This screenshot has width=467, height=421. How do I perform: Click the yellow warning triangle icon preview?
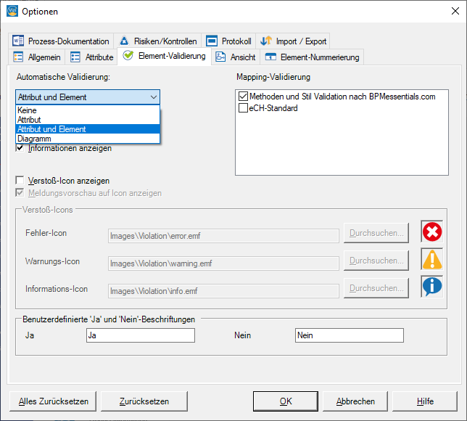[432, 259]
